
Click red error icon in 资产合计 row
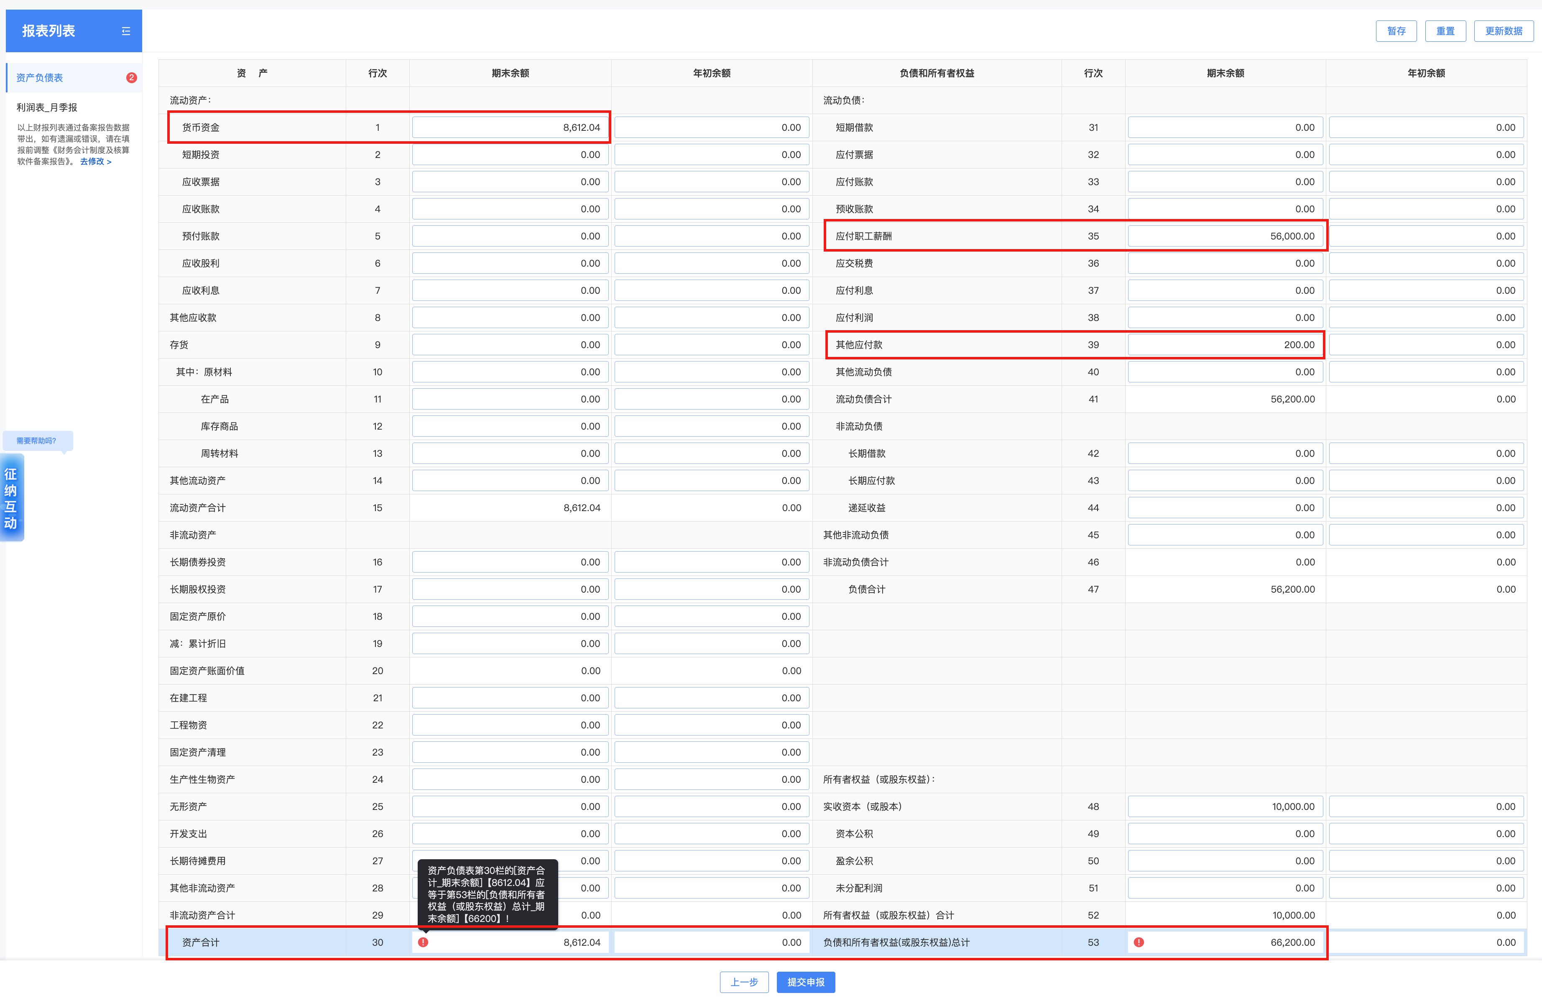(423, 942)
